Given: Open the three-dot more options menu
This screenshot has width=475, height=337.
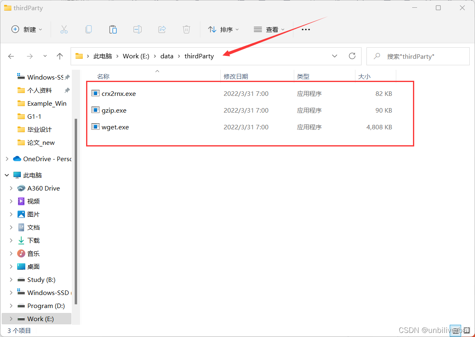Looking at the screenshot, I should 306,29.
